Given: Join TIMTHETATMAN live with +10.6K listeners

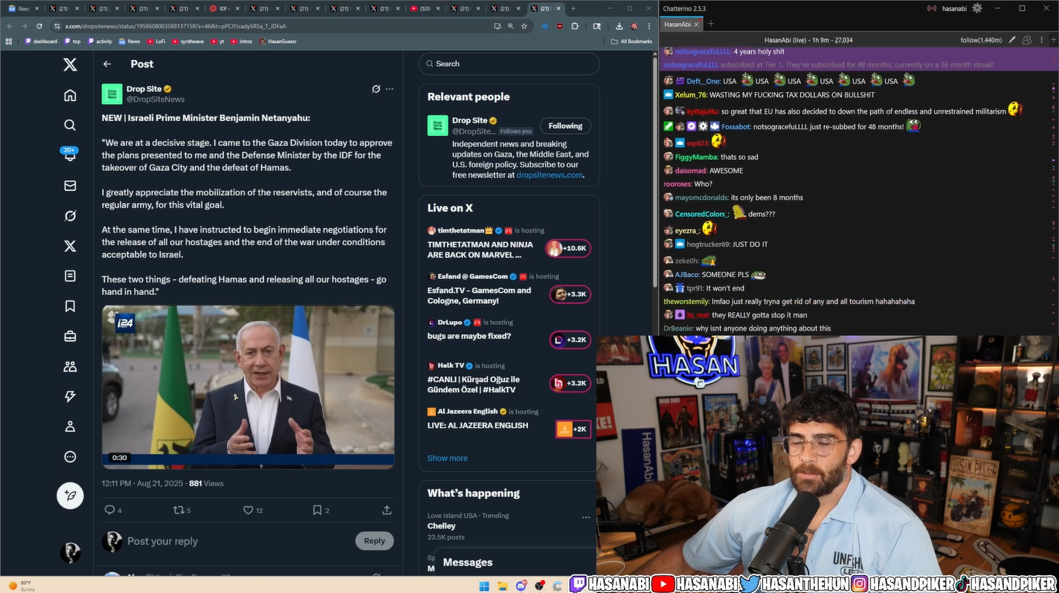Looking at the screenshot, I should [x=568, y=248].
